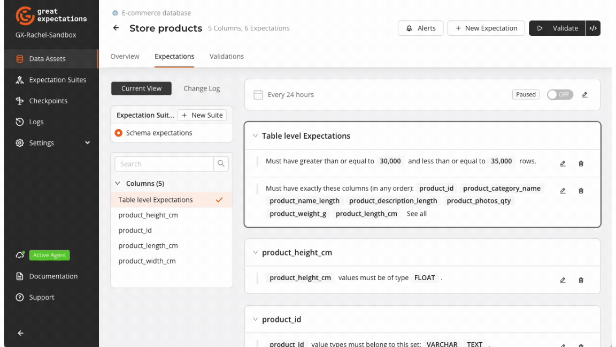
Task: Collapse the Columns (5) tree
Action: (118, 183)
